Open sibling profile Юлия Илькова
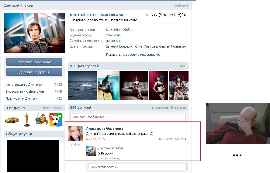Image resolution: width=270 pixels, height=173 pixels. tap(146, 46)
